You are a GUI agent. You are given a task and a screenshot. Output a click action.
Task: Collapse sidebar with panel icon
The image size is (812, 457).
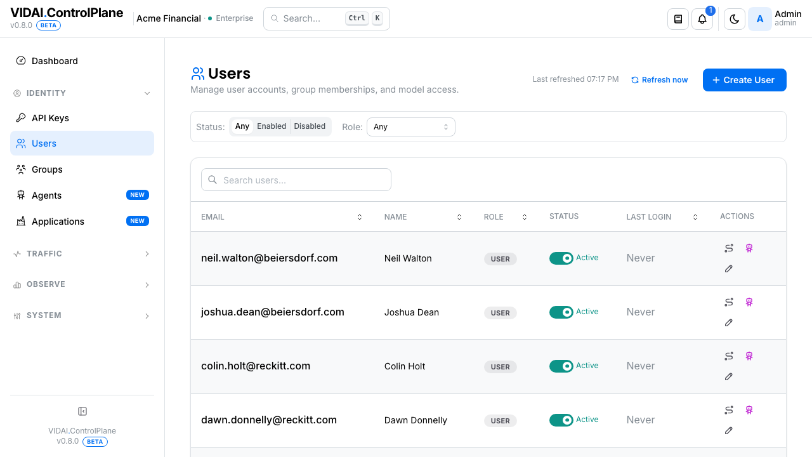coord(82,411)
